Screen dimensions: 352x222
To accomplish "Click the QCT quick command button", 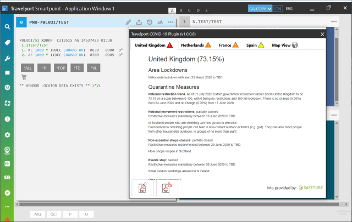I will [54, 214].
